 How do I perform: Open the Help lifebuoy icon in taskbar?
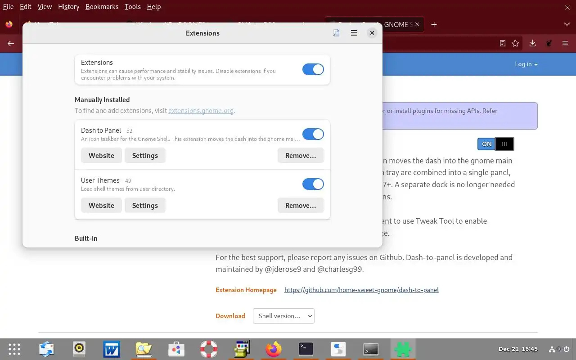click(x=209, y=349)
